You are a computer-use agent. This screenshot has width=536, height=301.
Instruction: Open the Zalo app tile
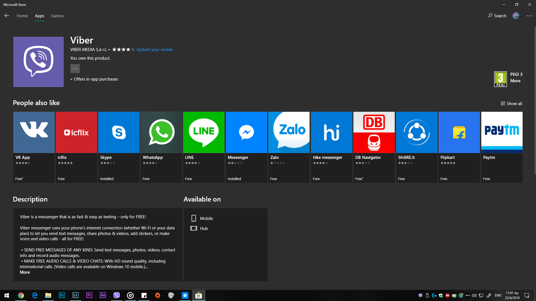(x=289, y=147)
